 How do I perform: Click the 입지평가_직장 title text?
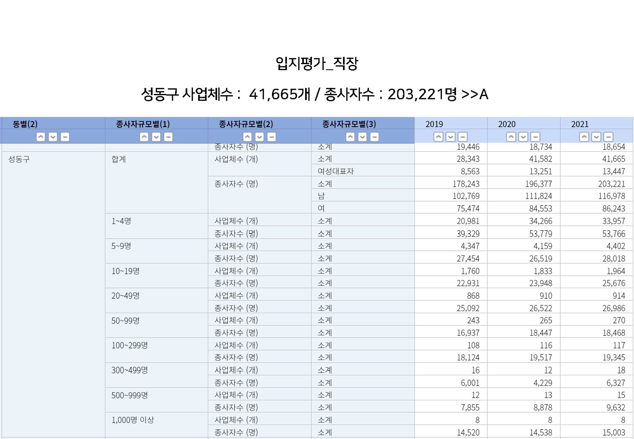tap(317, 64)
